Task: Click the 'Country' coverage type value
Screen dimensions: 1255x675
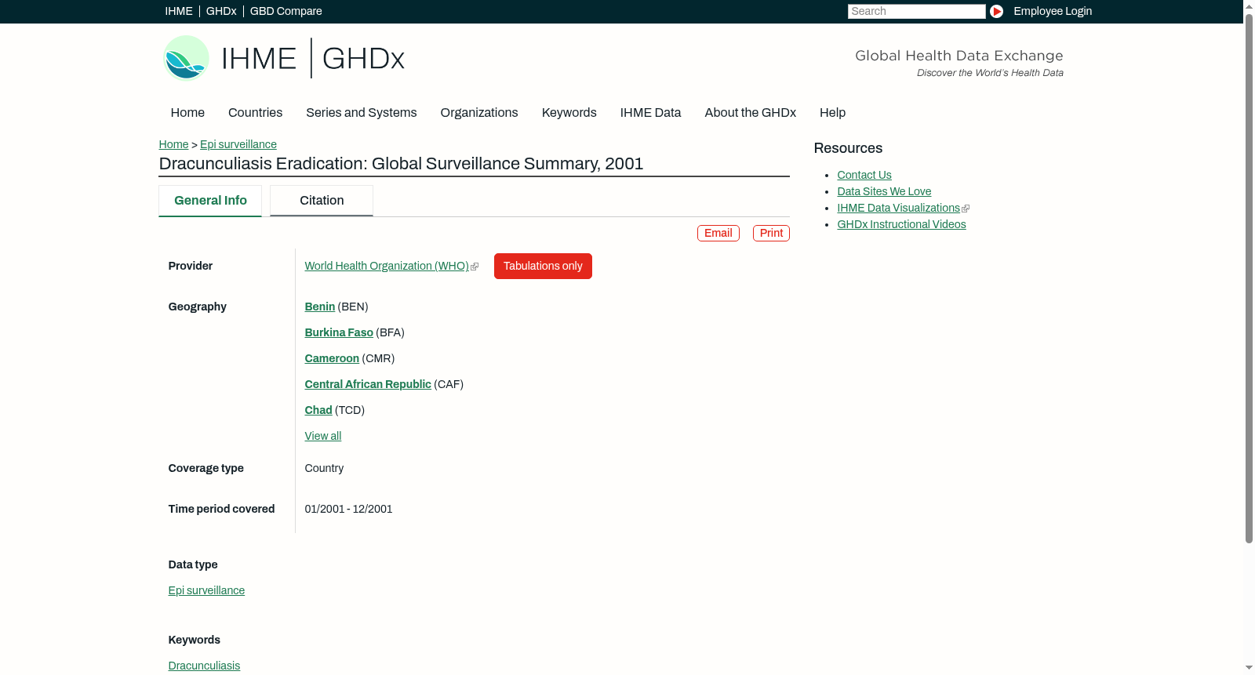Action: tap(324, 468)
